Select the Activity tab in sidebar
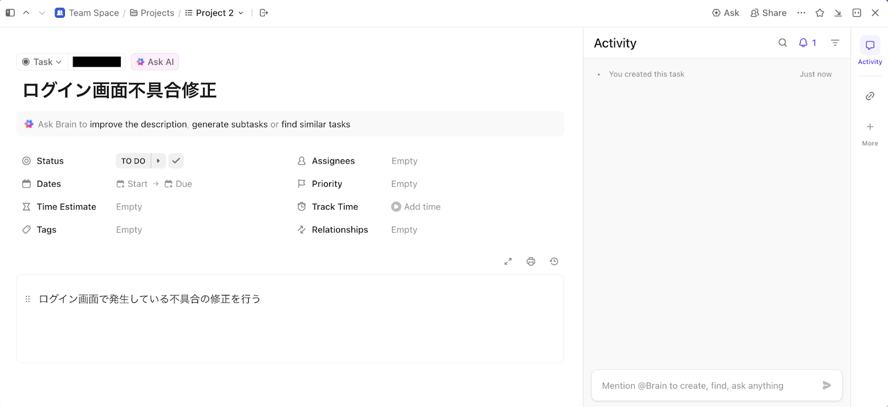The width and height of the screenshot is (888, 407). [x=870, y=51]
